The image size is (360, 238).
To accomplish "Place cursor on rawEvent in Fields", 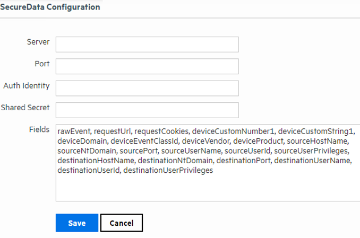I will 74,131.
